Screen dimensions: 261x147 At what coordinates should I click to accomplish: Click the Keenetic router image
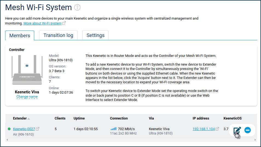pos(27,70)
